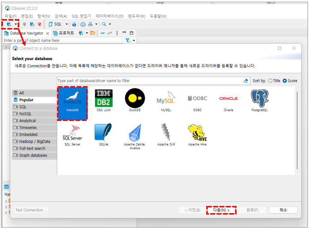Open the 파일(F) menu

click(x=10, y=16)
